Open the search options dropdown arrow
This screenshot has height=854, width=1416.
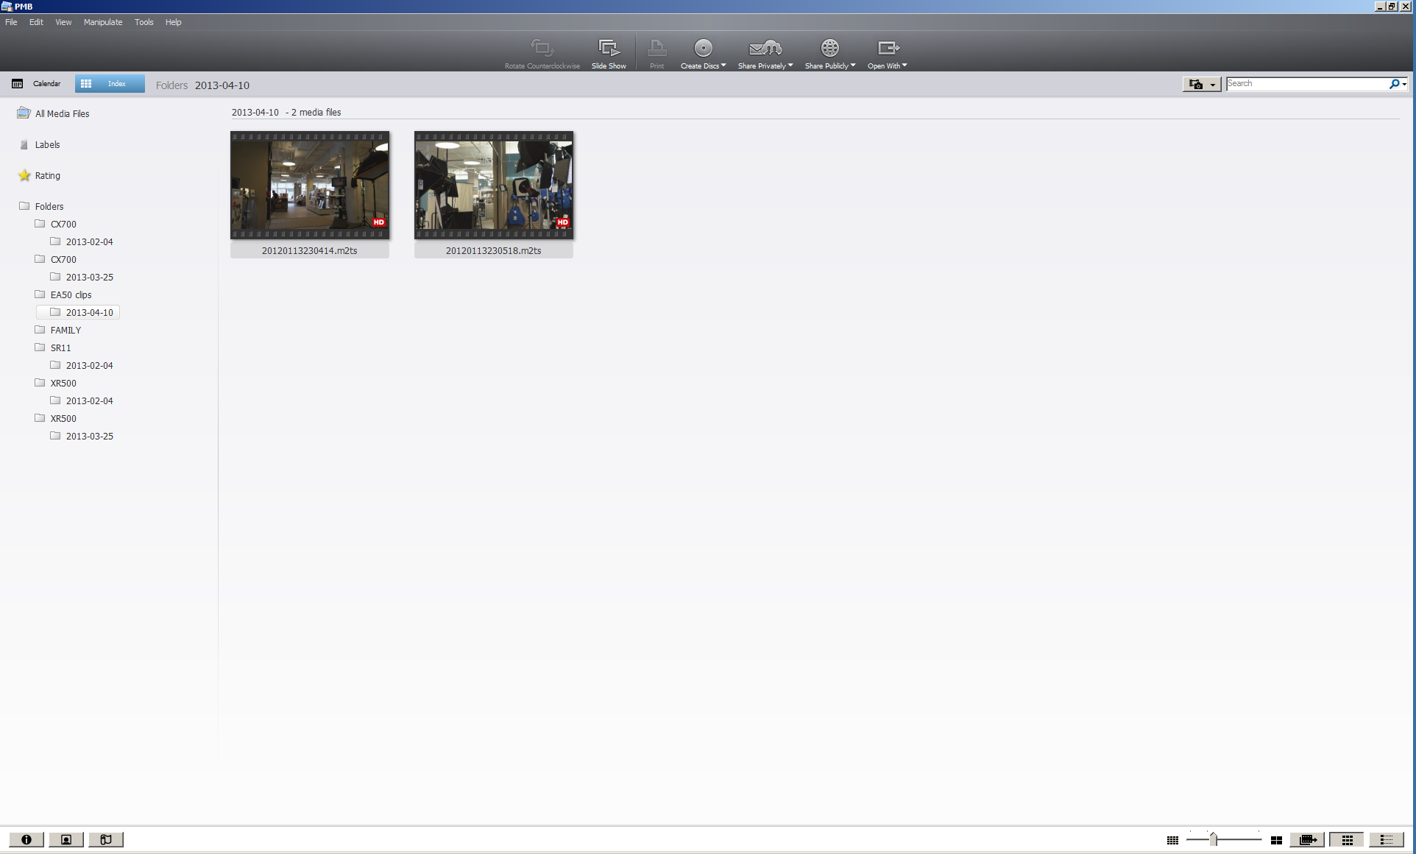[1404, 84]
